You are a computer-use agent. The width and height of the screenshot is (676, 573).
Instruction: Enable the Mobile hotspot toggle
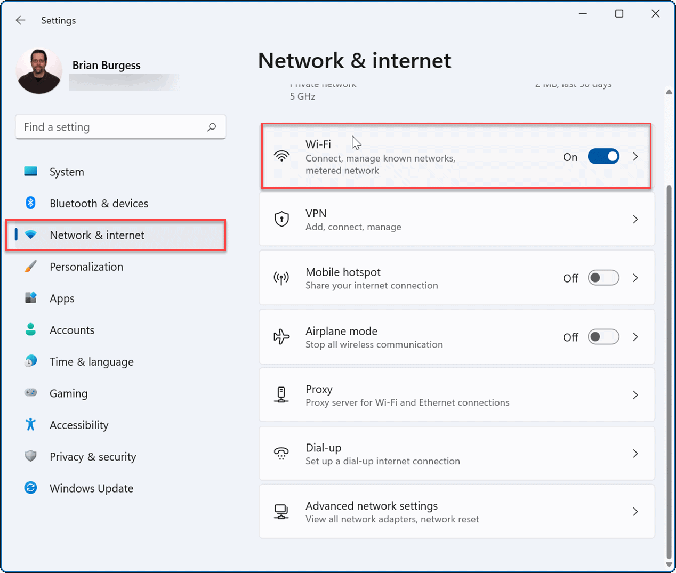click(x=603, y=278)
